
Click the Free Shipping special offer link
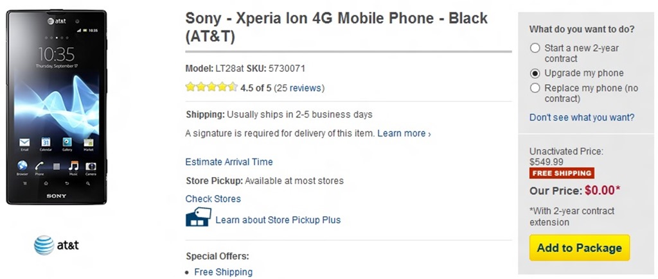223,272
